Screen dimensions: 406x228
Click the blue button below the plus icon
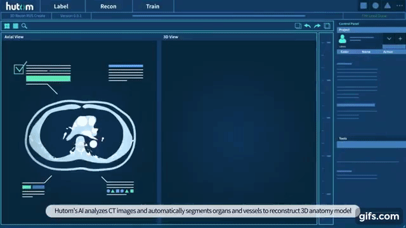394,46
